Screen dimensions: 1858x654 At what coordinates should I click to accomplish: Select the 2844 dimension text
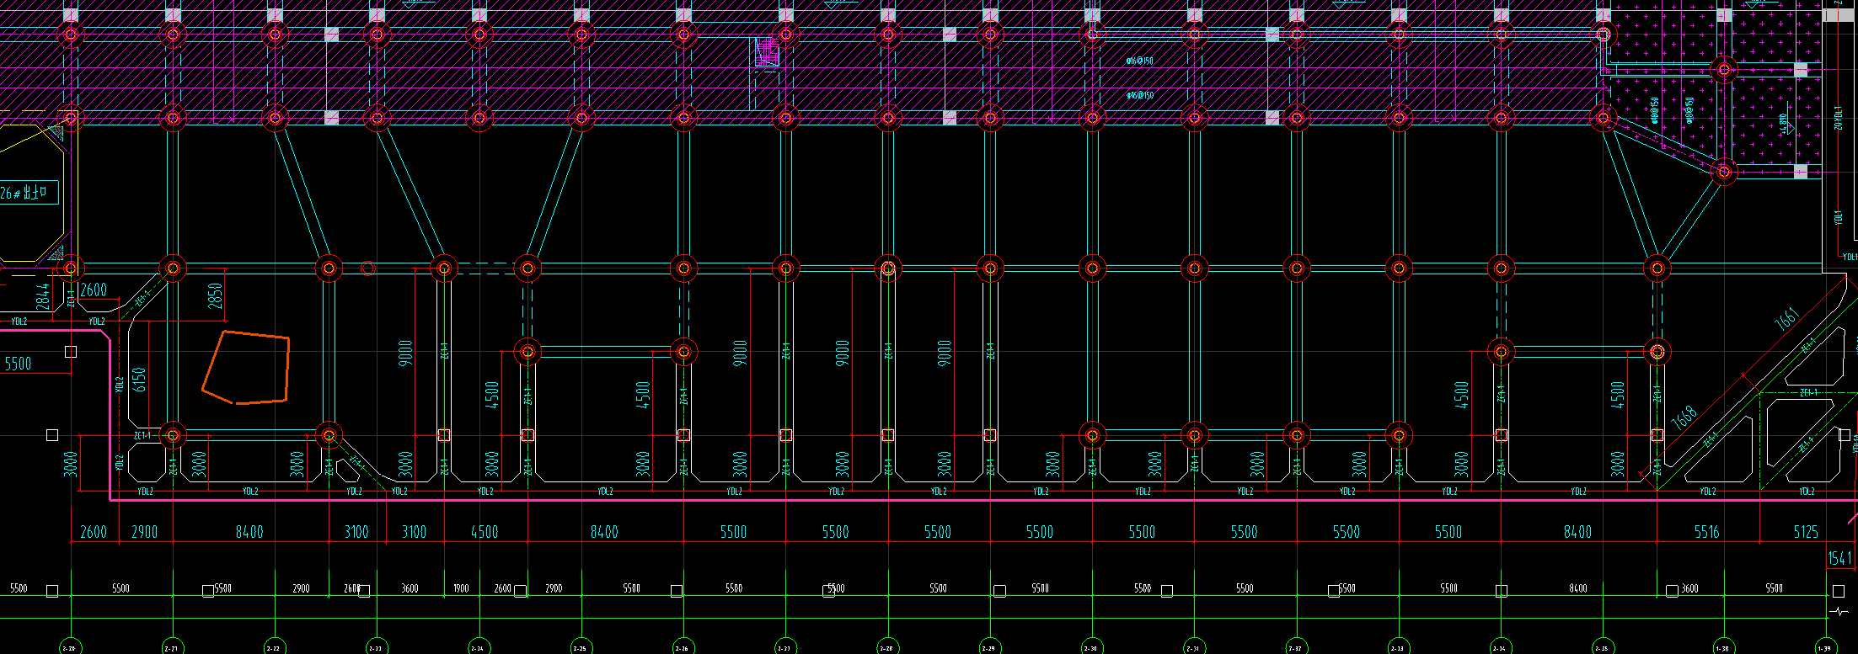(x=42, y=295)
